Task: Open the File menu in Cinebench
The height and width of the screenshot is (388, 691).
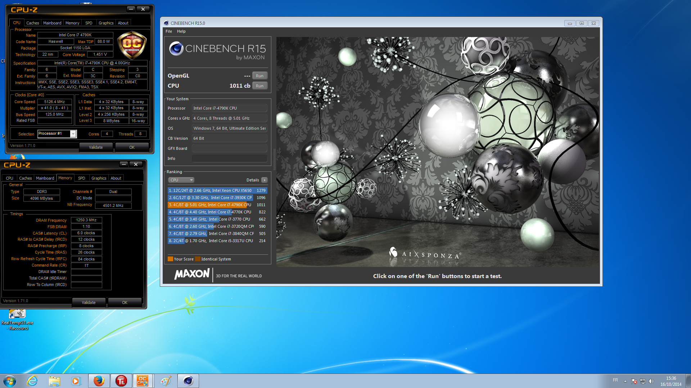Action: pyautogui.click(x=168, y=31)
